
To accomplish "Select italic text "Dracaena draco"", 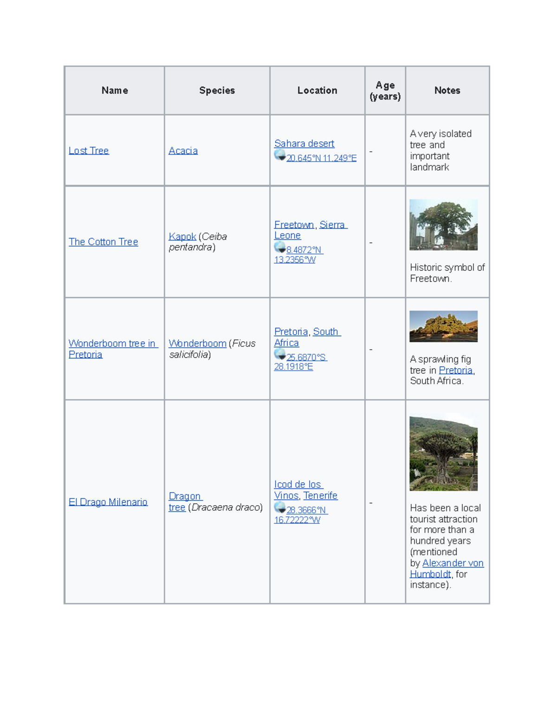I will coord(225,507).
